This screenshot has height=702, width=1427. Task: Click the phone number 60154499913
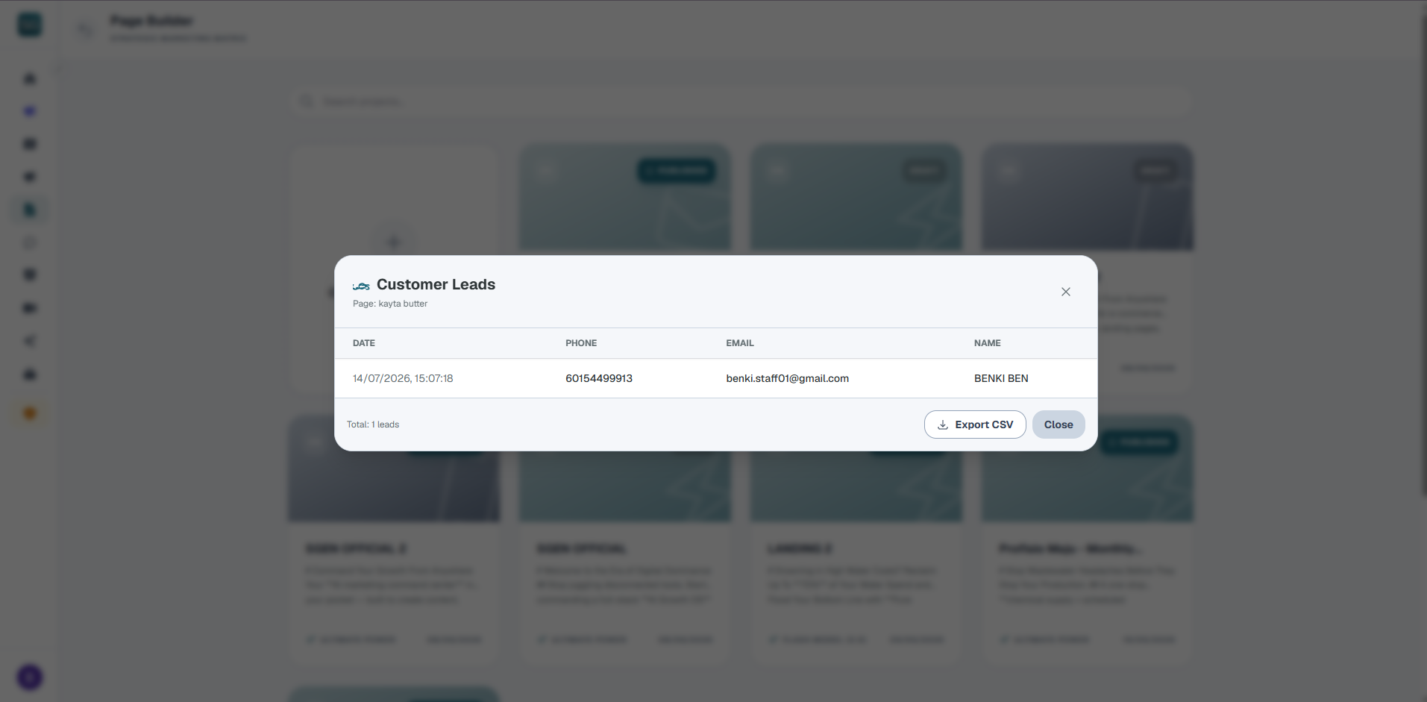pyautogui.click(x=599, y=378)
